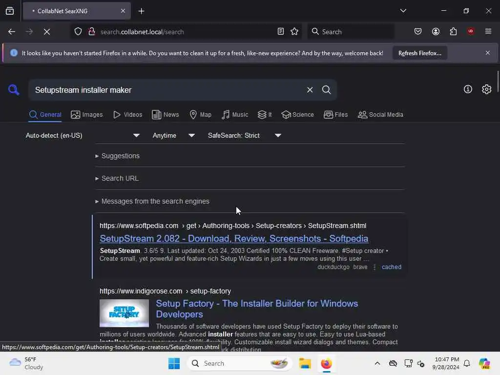This screenshot has width=500, height=375.
Task: Open the tracking protection shield icon
Action: [x=78, y=32]
